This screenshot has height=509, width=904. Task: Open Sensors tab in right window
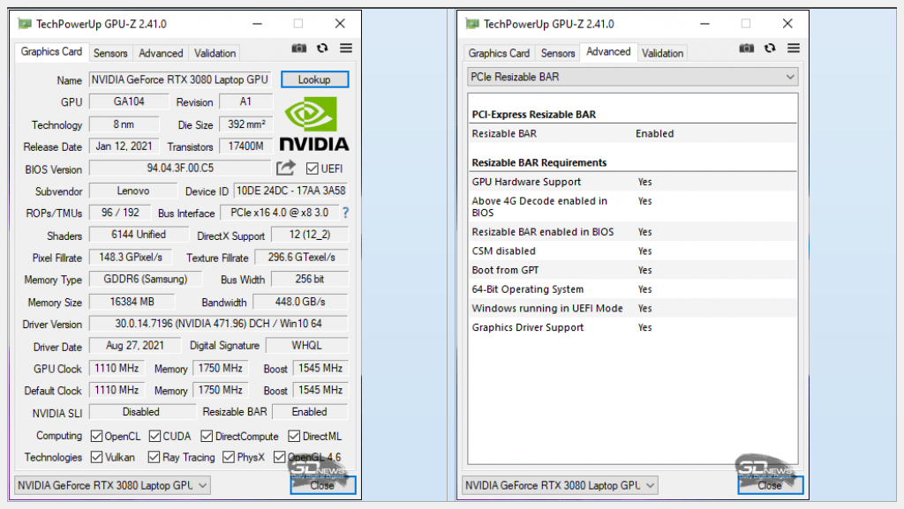tap(558, 53)
